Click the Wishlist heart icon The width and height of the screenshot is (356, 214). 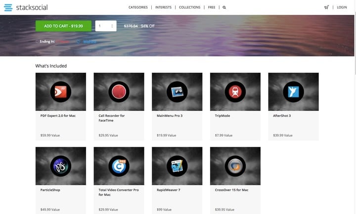tap(78, 42)
